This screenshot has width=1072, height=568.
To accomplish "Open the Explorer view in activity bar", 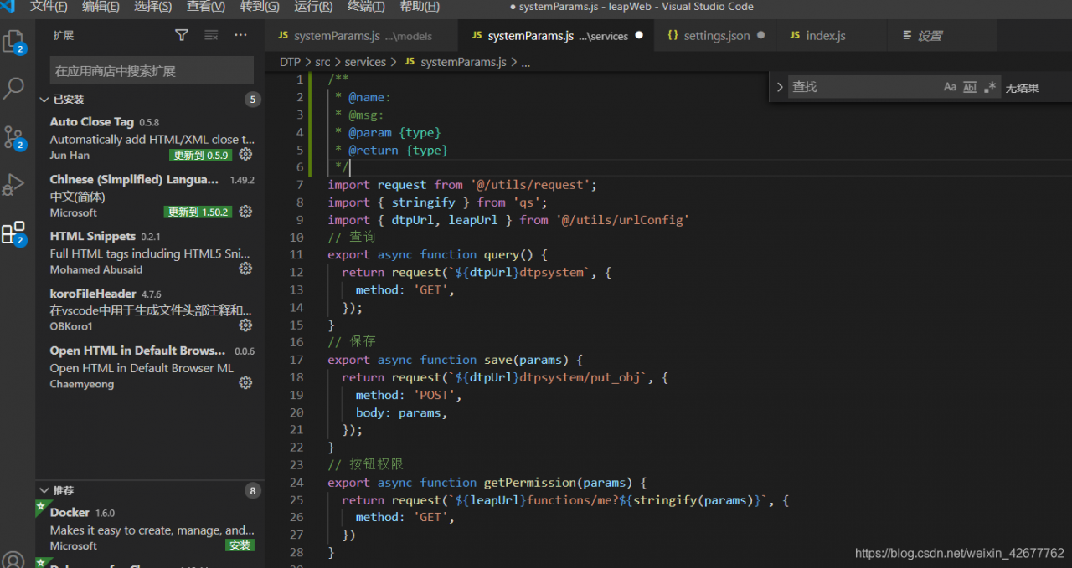I will (x=14, y=42).
